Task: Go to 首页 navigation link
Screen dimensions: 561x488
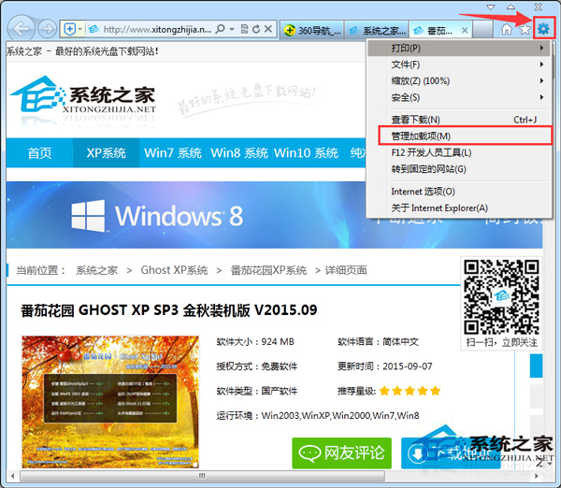Action: [x=39, y=153]
